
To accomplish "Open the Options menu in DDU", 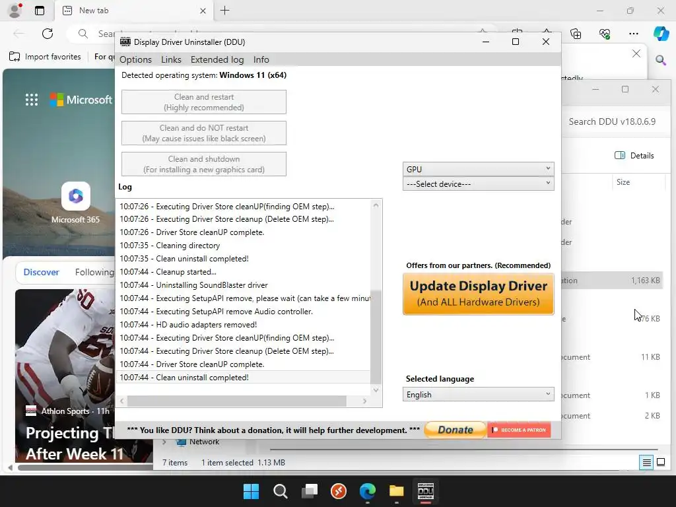I will pyautogui.click(x=135, y=59).
